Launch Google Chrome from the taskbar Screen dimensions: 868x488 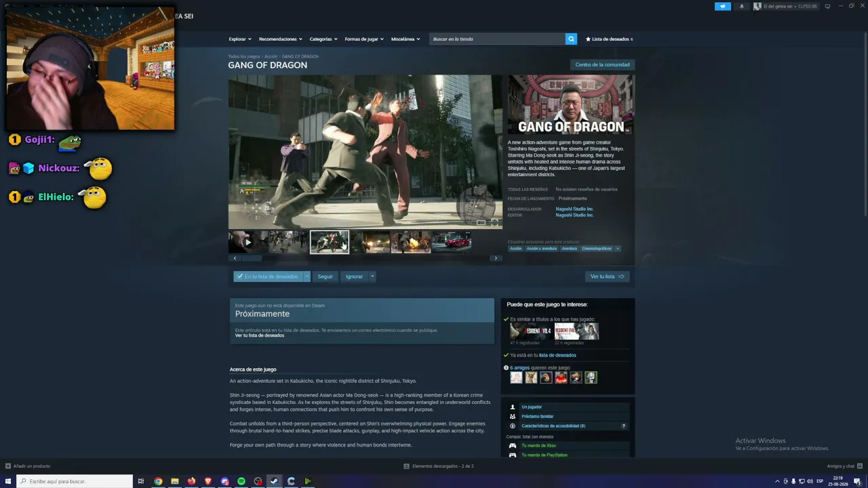tap(158, 481)
